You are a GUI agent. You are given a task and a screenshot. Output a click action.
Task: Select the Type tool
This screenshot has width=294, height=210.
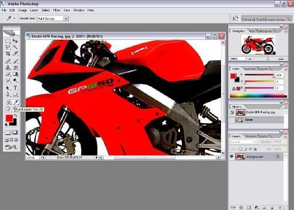tap(15, 88)
